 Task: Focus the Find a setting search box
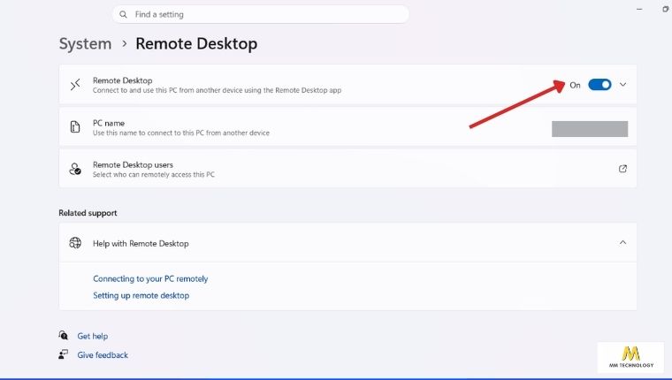[x=261, y=14]
